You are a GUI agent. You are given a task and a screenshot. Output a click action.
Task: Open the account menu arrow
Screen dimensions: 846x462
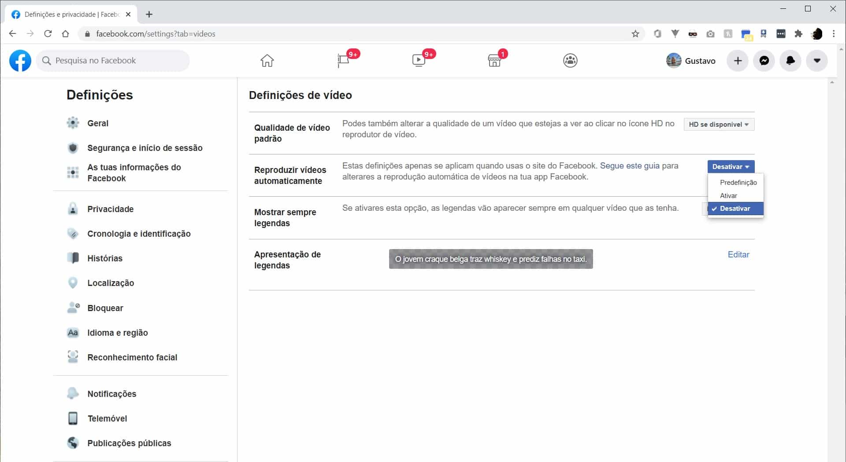click(x=817, y=61)
